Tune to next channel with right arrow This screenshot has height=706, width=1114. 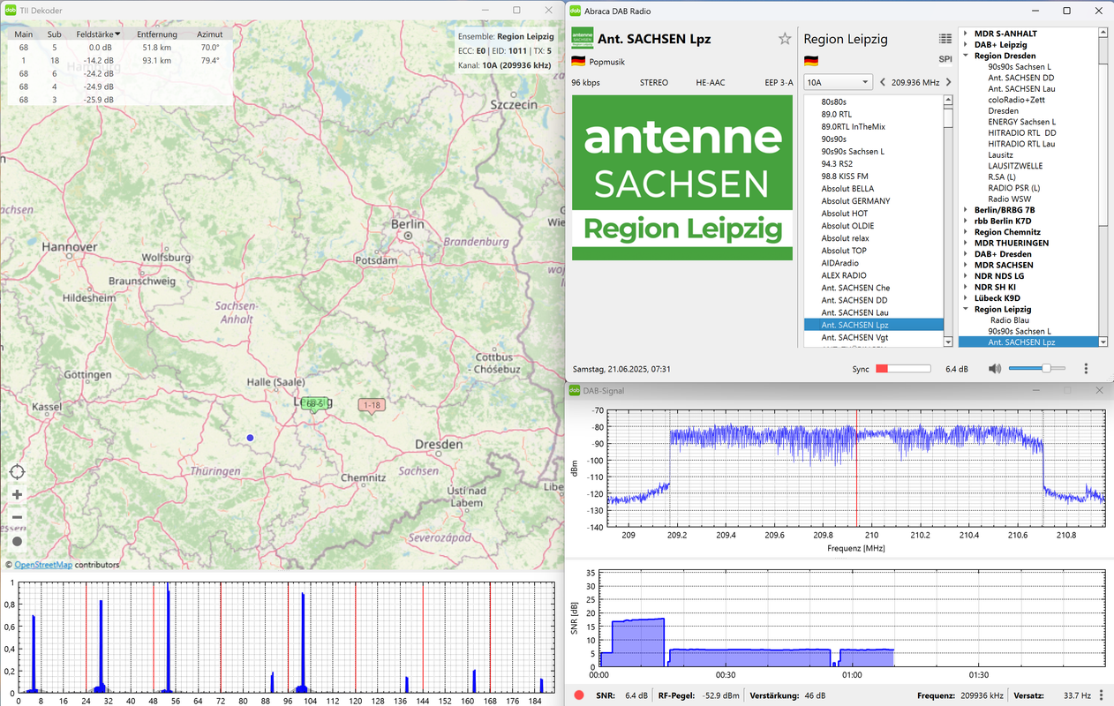(949, 82)
